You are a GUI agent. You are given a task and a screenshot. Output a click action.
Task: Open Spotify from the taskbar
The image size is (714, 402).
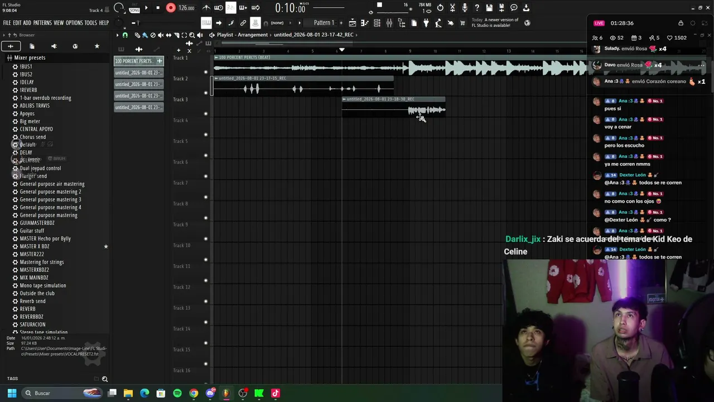point(177,393)
